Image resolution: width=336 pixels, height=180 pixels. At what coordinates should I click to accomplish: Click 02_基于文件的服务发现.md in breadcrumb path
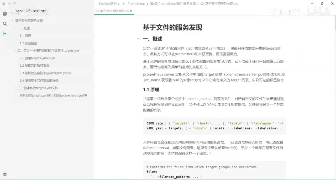pyautogui.click(x=219, y=4)
